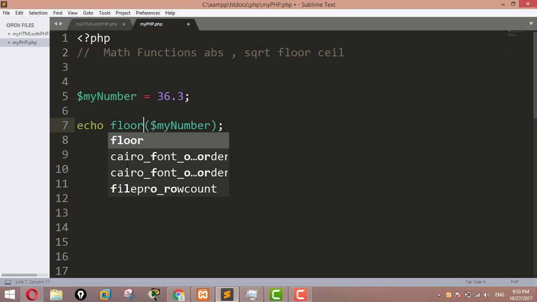Open the Find menu
Screen dimensions: 537x302
click(x=57, y=13)
